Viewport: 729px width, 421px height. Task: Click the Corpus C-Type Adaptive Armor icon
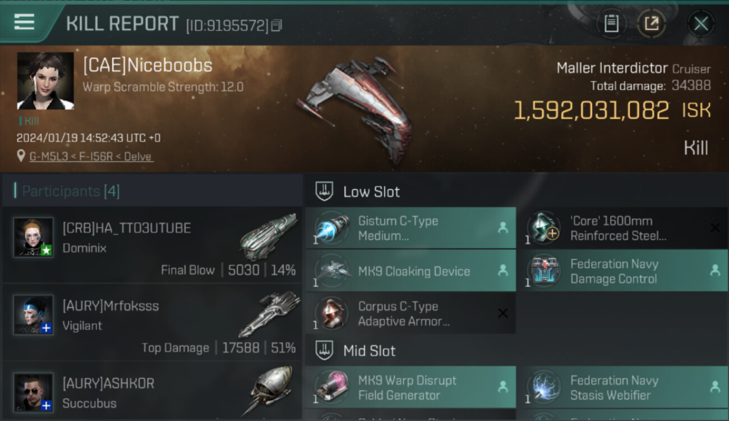point(333,313)
